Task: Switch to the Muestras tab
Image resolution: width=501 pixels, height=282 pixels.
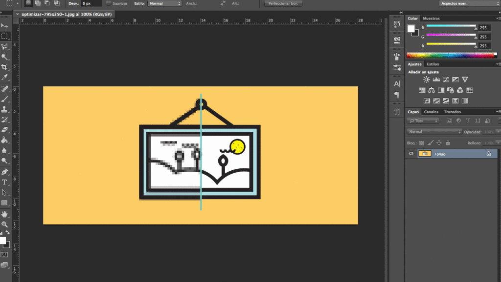Action: coord(431,18)
